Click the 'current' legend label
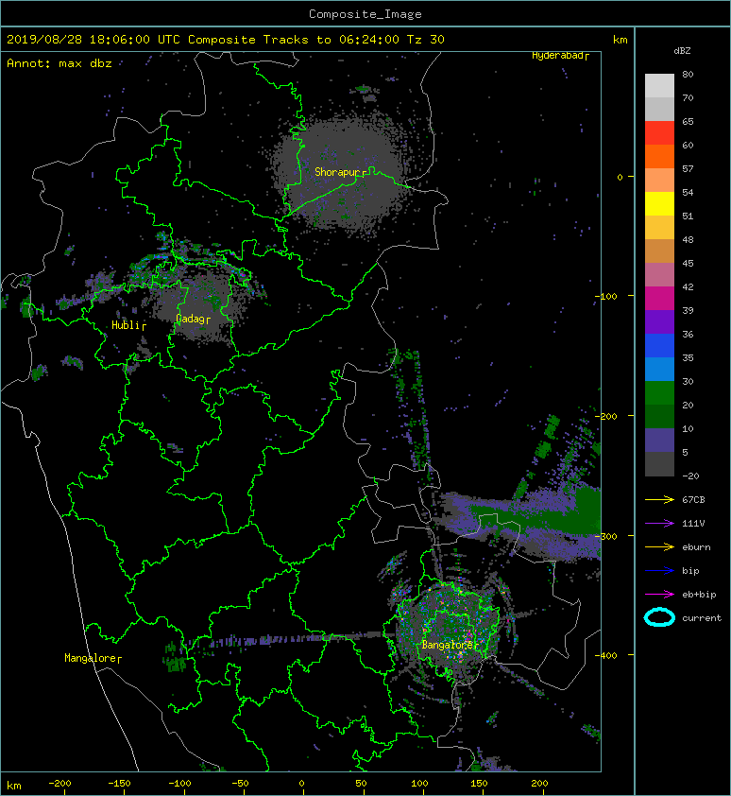 [x=702, y=618]
